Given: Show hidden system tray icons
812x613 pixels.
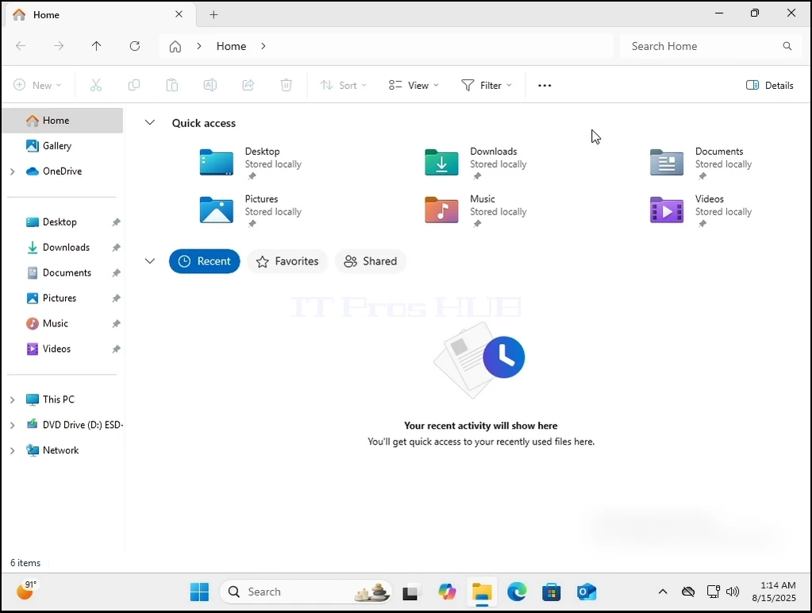Looking at the screenshot, I should click(x=662, y=592).
